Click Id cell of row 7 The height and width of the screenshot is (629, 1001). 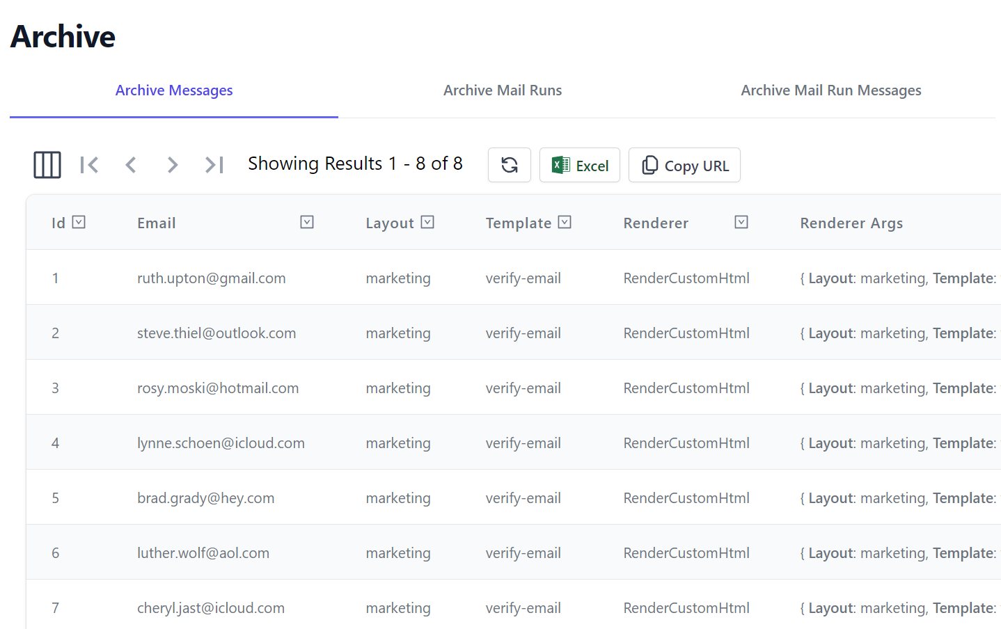[x=55, y=608]
